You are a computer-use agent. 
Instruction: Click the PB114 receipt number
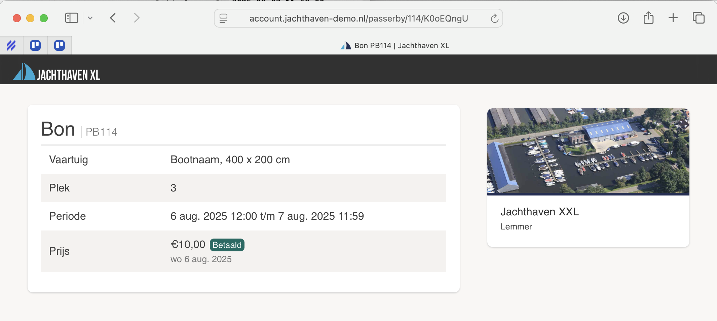pos(101,132)
